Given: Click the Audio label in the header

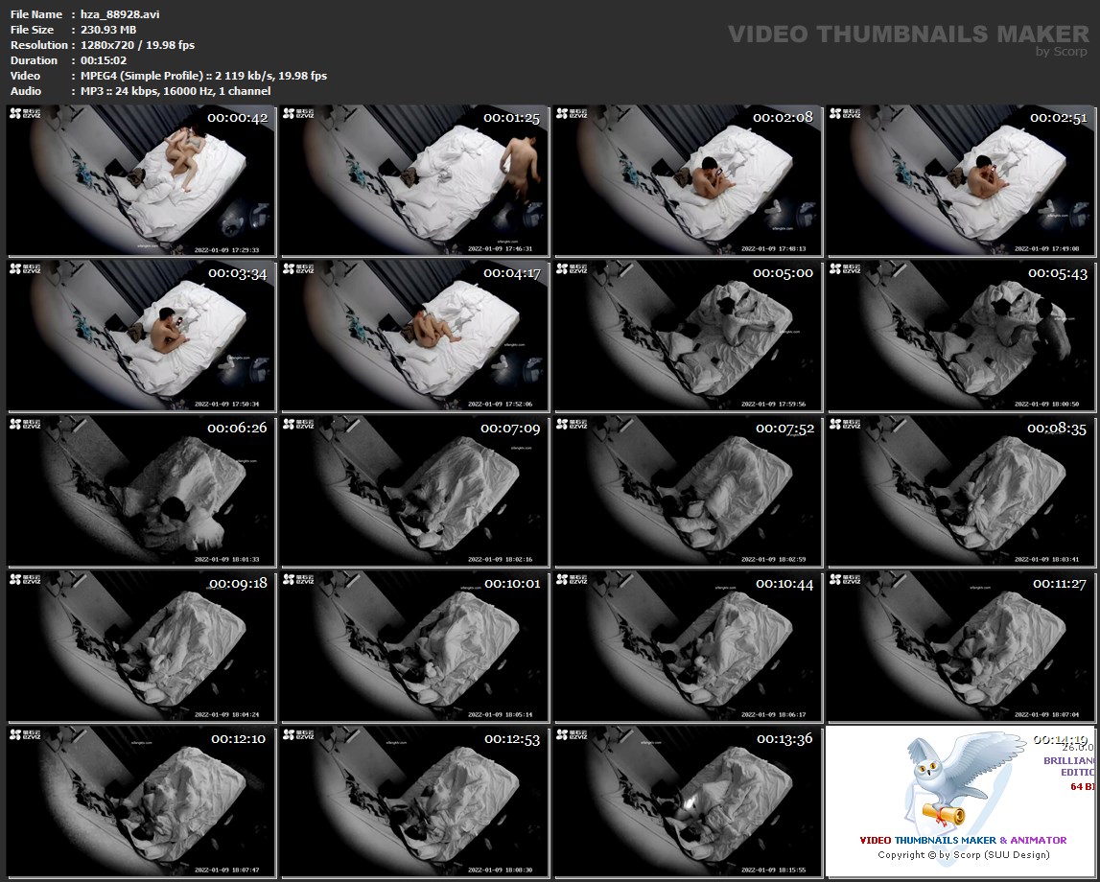Looking at the screenshot, I should pyautogui.click(x=26, y=91).
